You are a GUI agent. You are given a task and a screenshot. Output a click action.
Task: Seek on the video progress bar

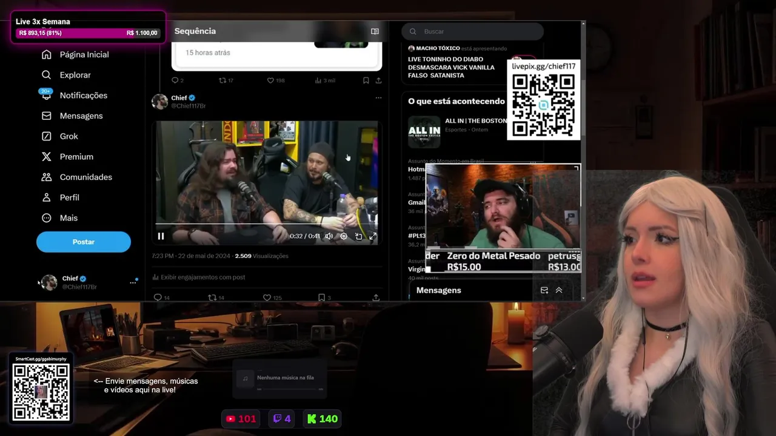(267, 225)
